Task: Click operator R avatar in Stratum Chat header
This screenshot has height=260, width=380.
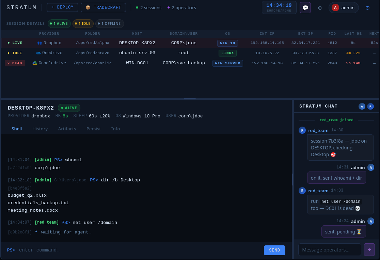Action: pyautogui.click(x=370, y=107)
